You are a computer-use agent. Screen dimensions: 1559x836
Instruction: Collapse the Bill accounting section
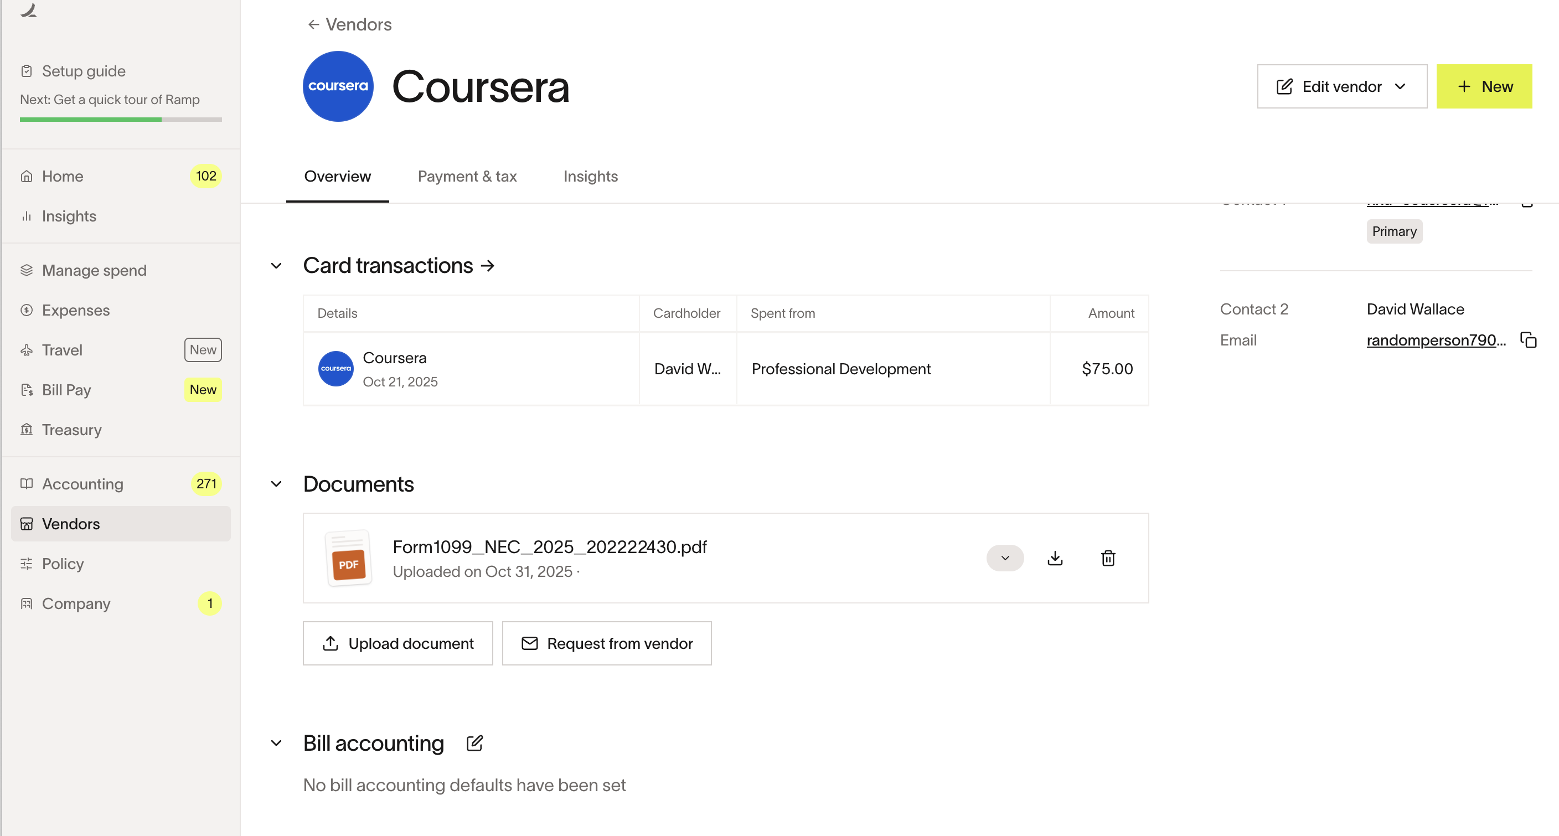(x=277, y=744)
